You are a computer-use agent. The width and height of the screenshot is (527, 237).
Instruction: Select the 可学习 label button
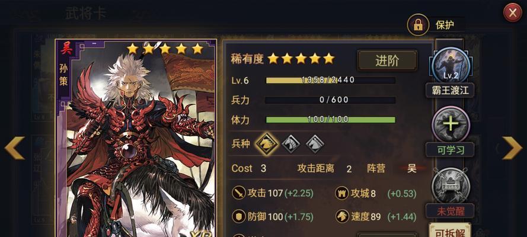click(450, 150)
